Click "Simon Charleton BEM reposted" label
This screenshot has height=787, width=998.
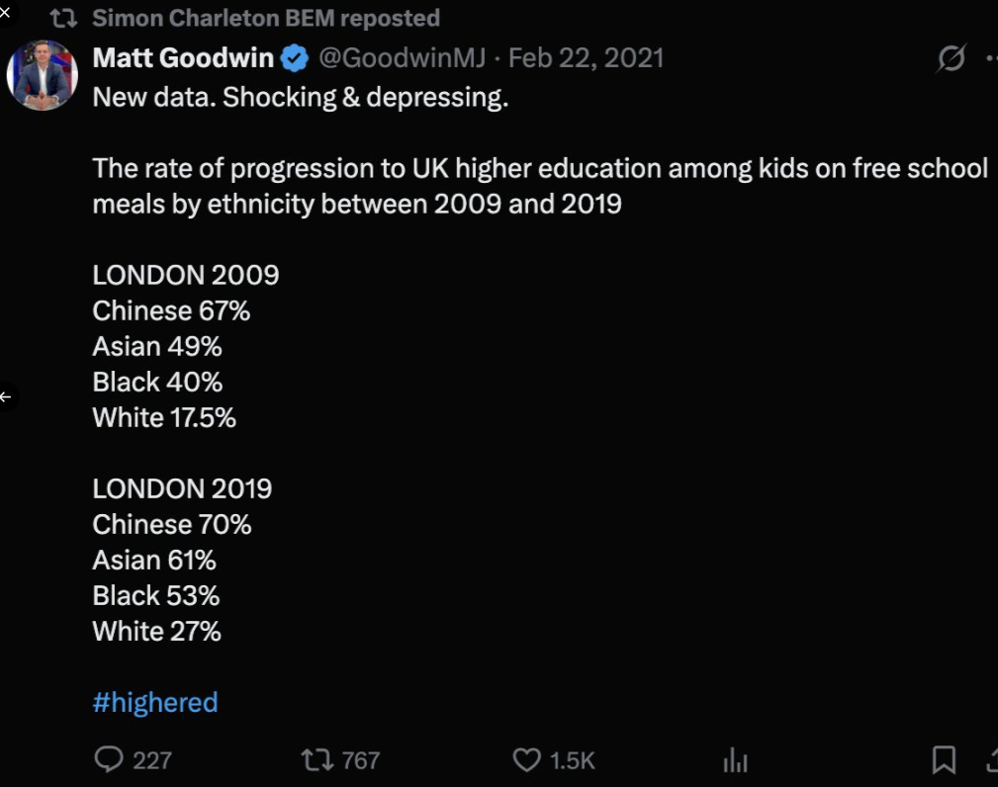click(x=266, y=18)
